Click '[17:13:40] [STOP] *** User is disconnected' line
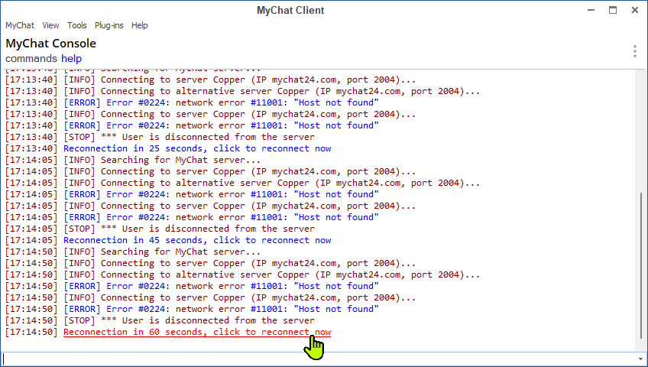648x367 pixels. point(160,137)
